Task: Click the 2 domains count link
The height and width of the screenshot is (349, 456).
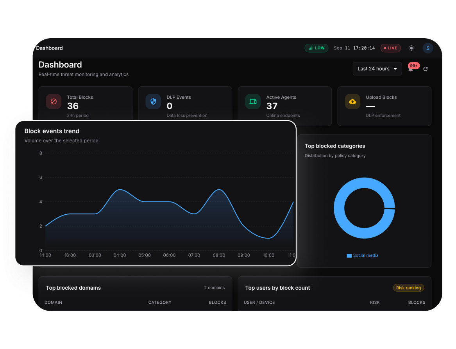Action: [x=215, y=288]
